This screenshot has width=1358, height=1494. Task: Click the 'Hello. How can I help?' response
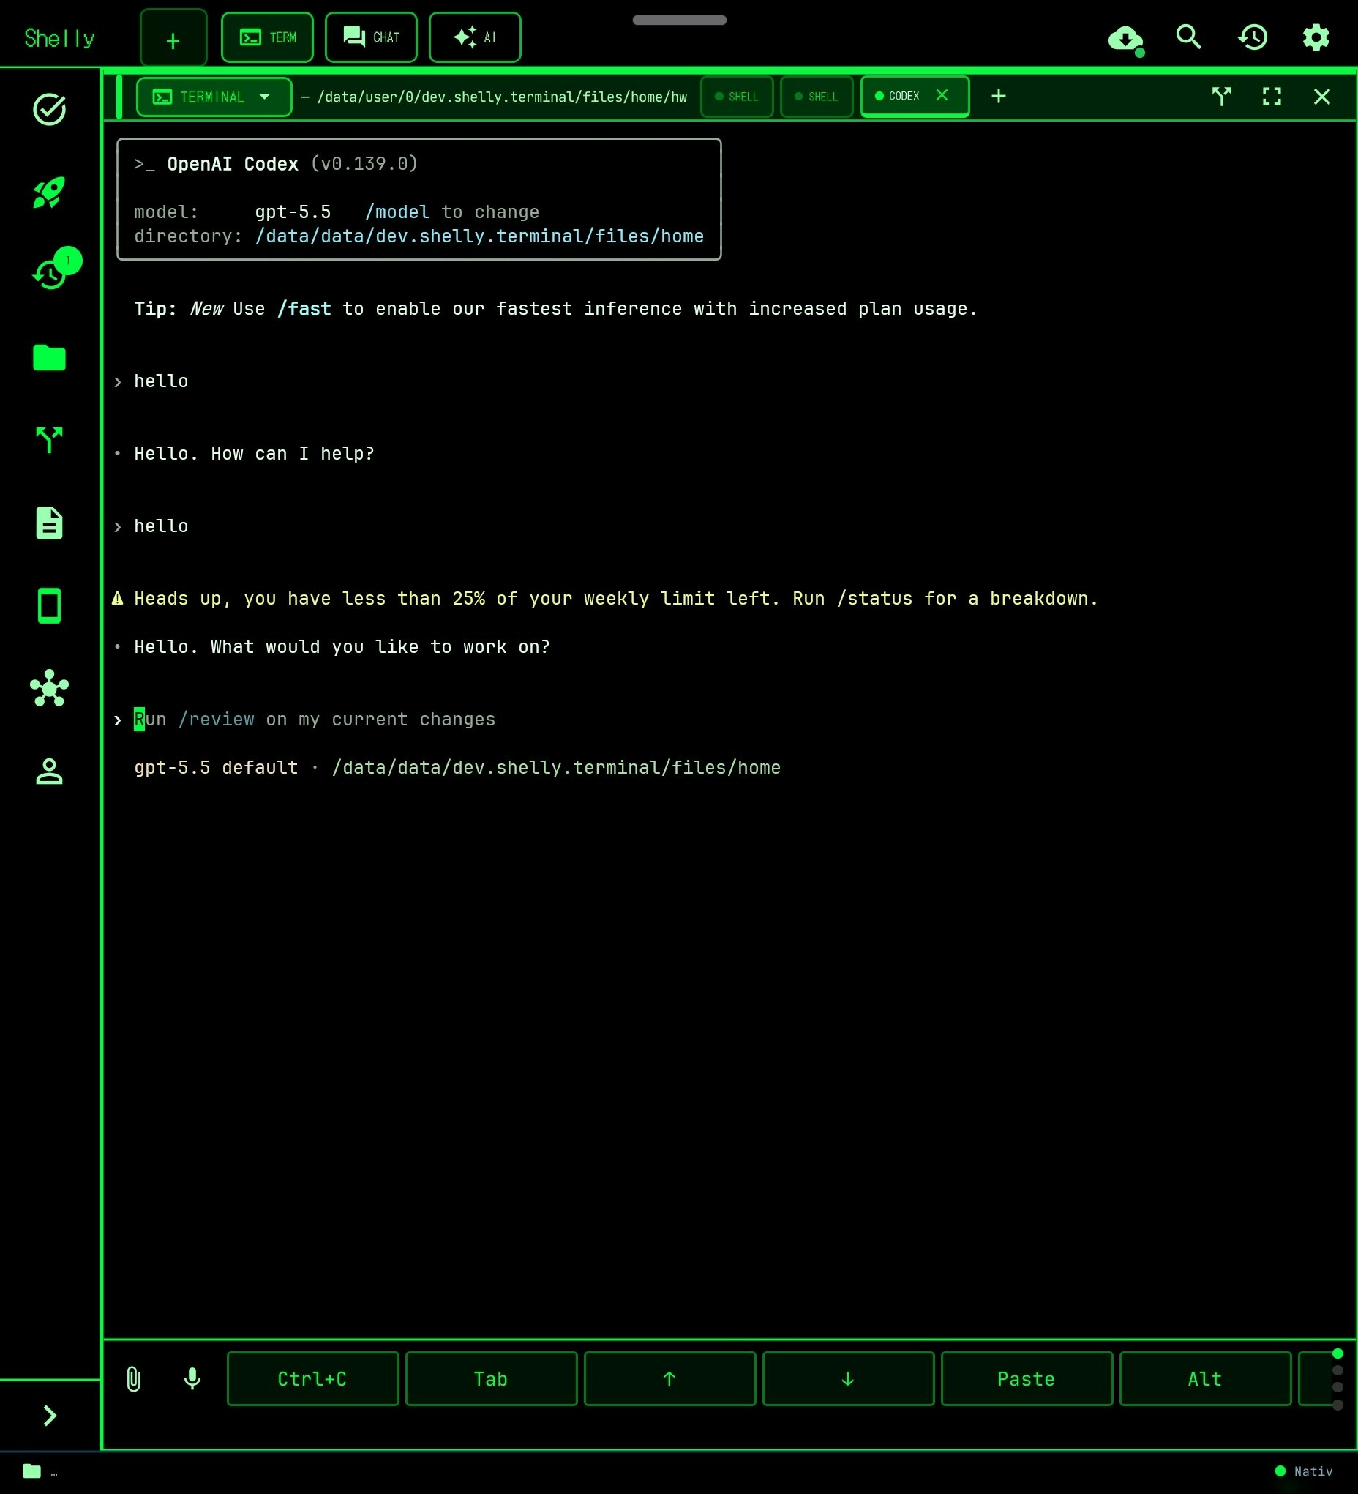(x=254, y=454)
